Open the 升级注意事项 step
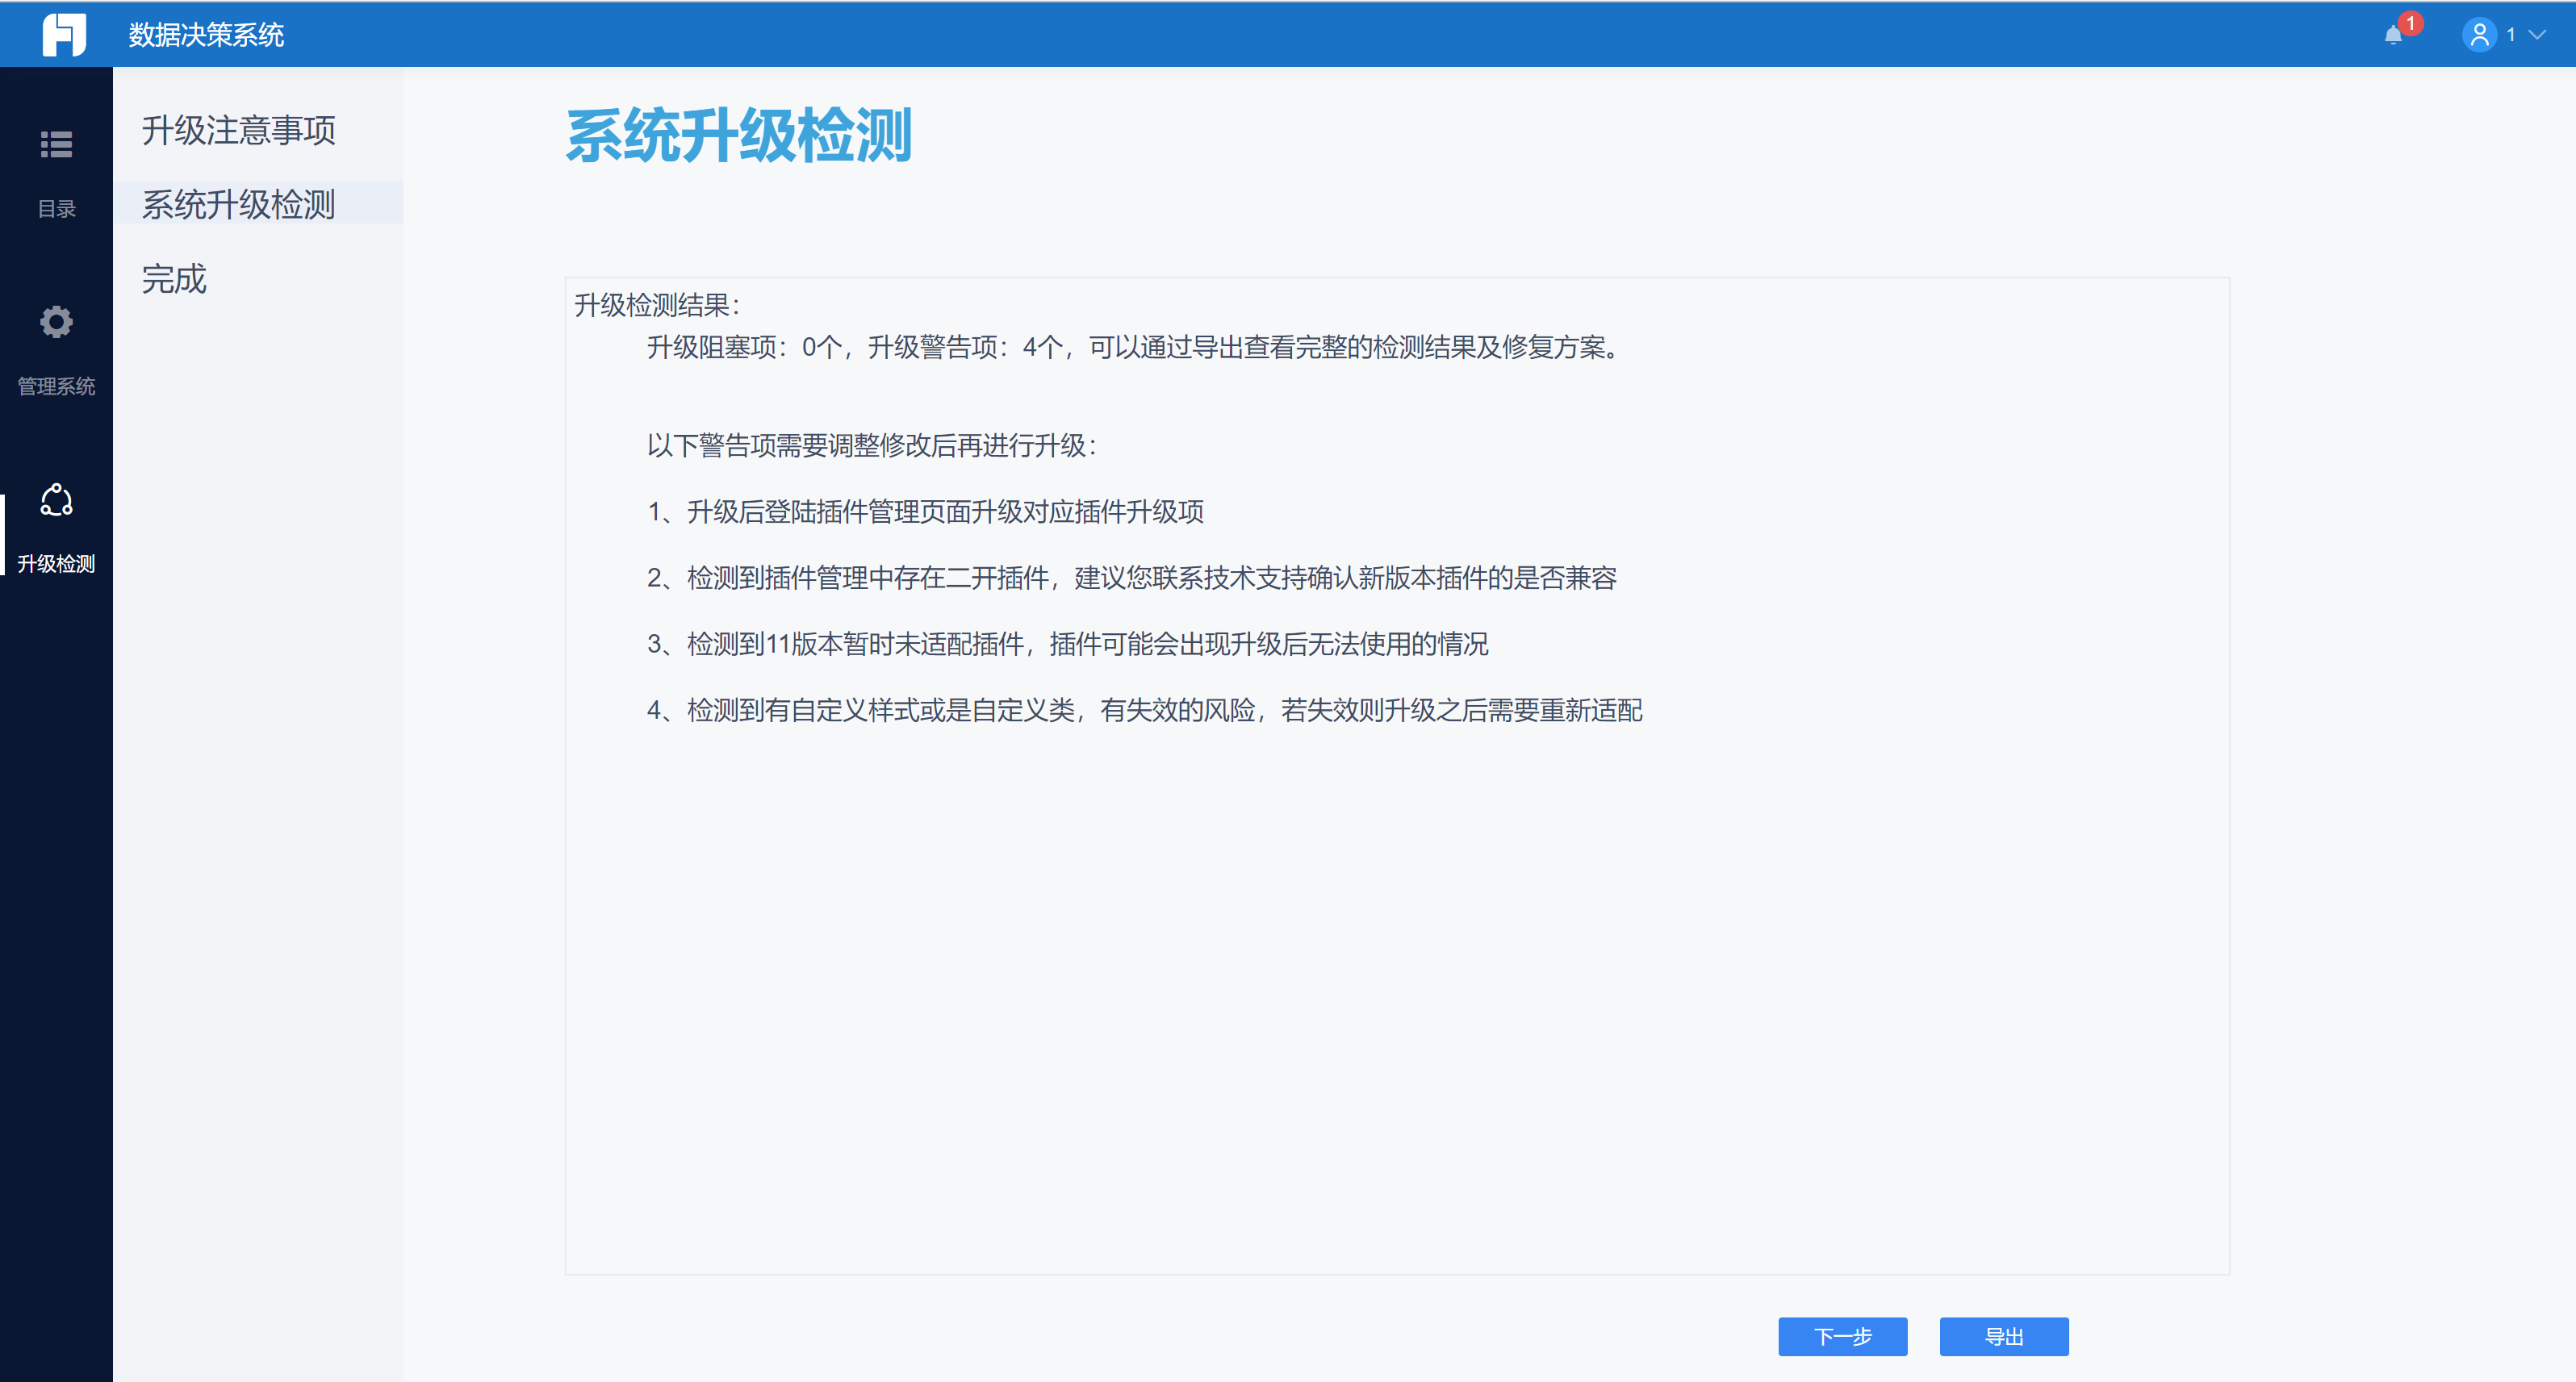The width and height of the screenshot is (2576, 1382). tap(238, 130)
